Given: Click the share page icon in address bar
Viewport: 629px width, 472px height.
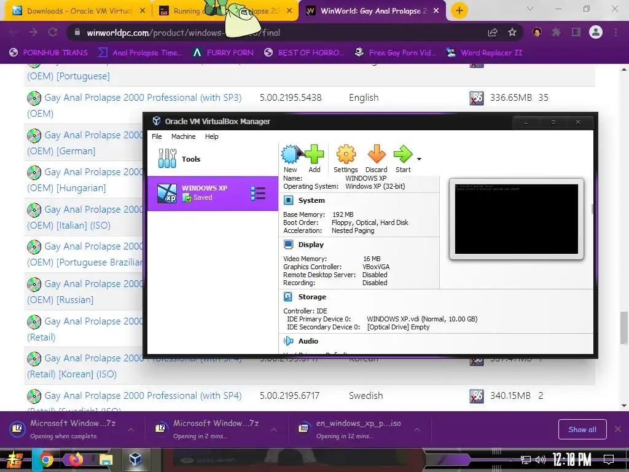Looking at the screenshot, I should [x=493, y=33].
